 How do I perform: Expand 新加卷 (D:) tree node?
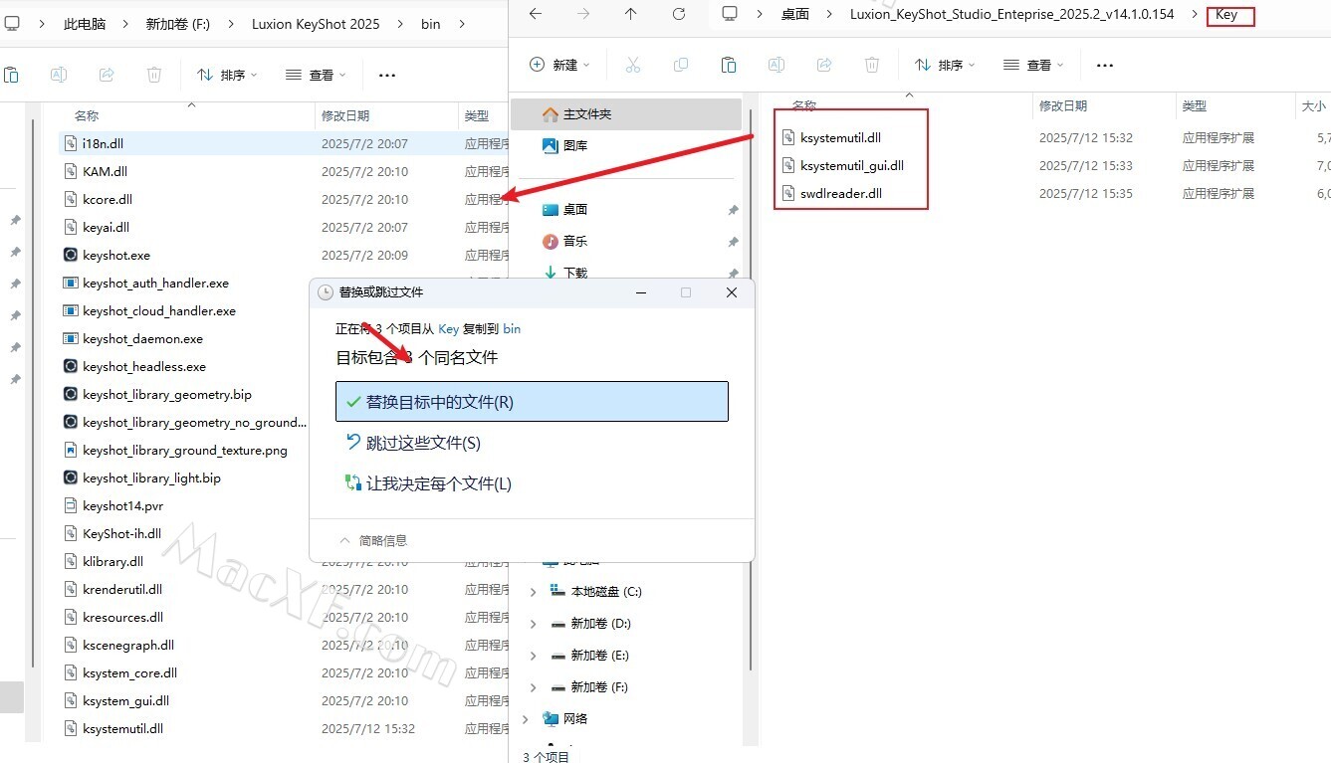tap(533, 624)
